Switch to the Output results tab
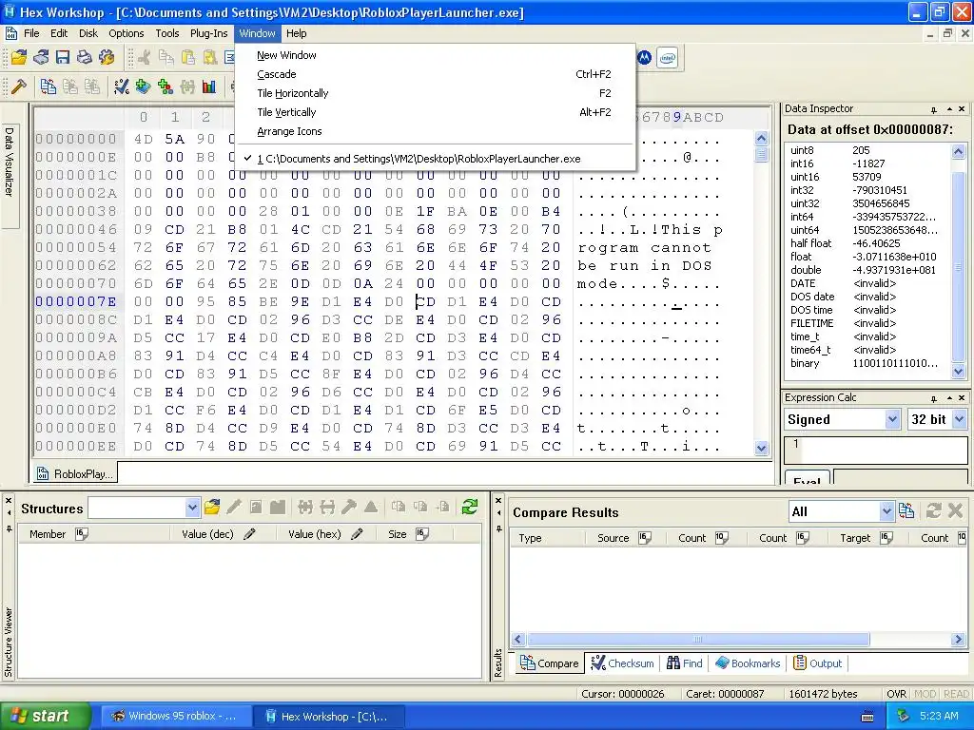Screen dimensions: 974x730 point(818,663)
